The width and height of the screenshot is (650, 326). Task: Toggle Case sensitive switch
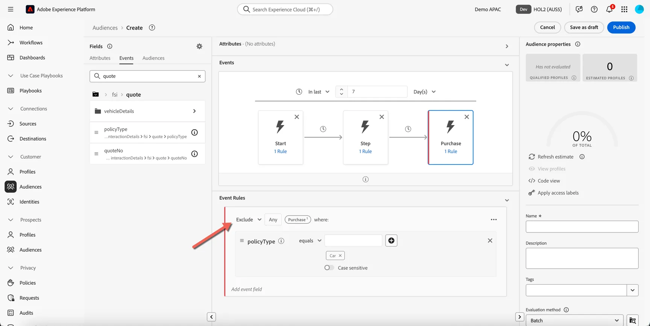329,268
